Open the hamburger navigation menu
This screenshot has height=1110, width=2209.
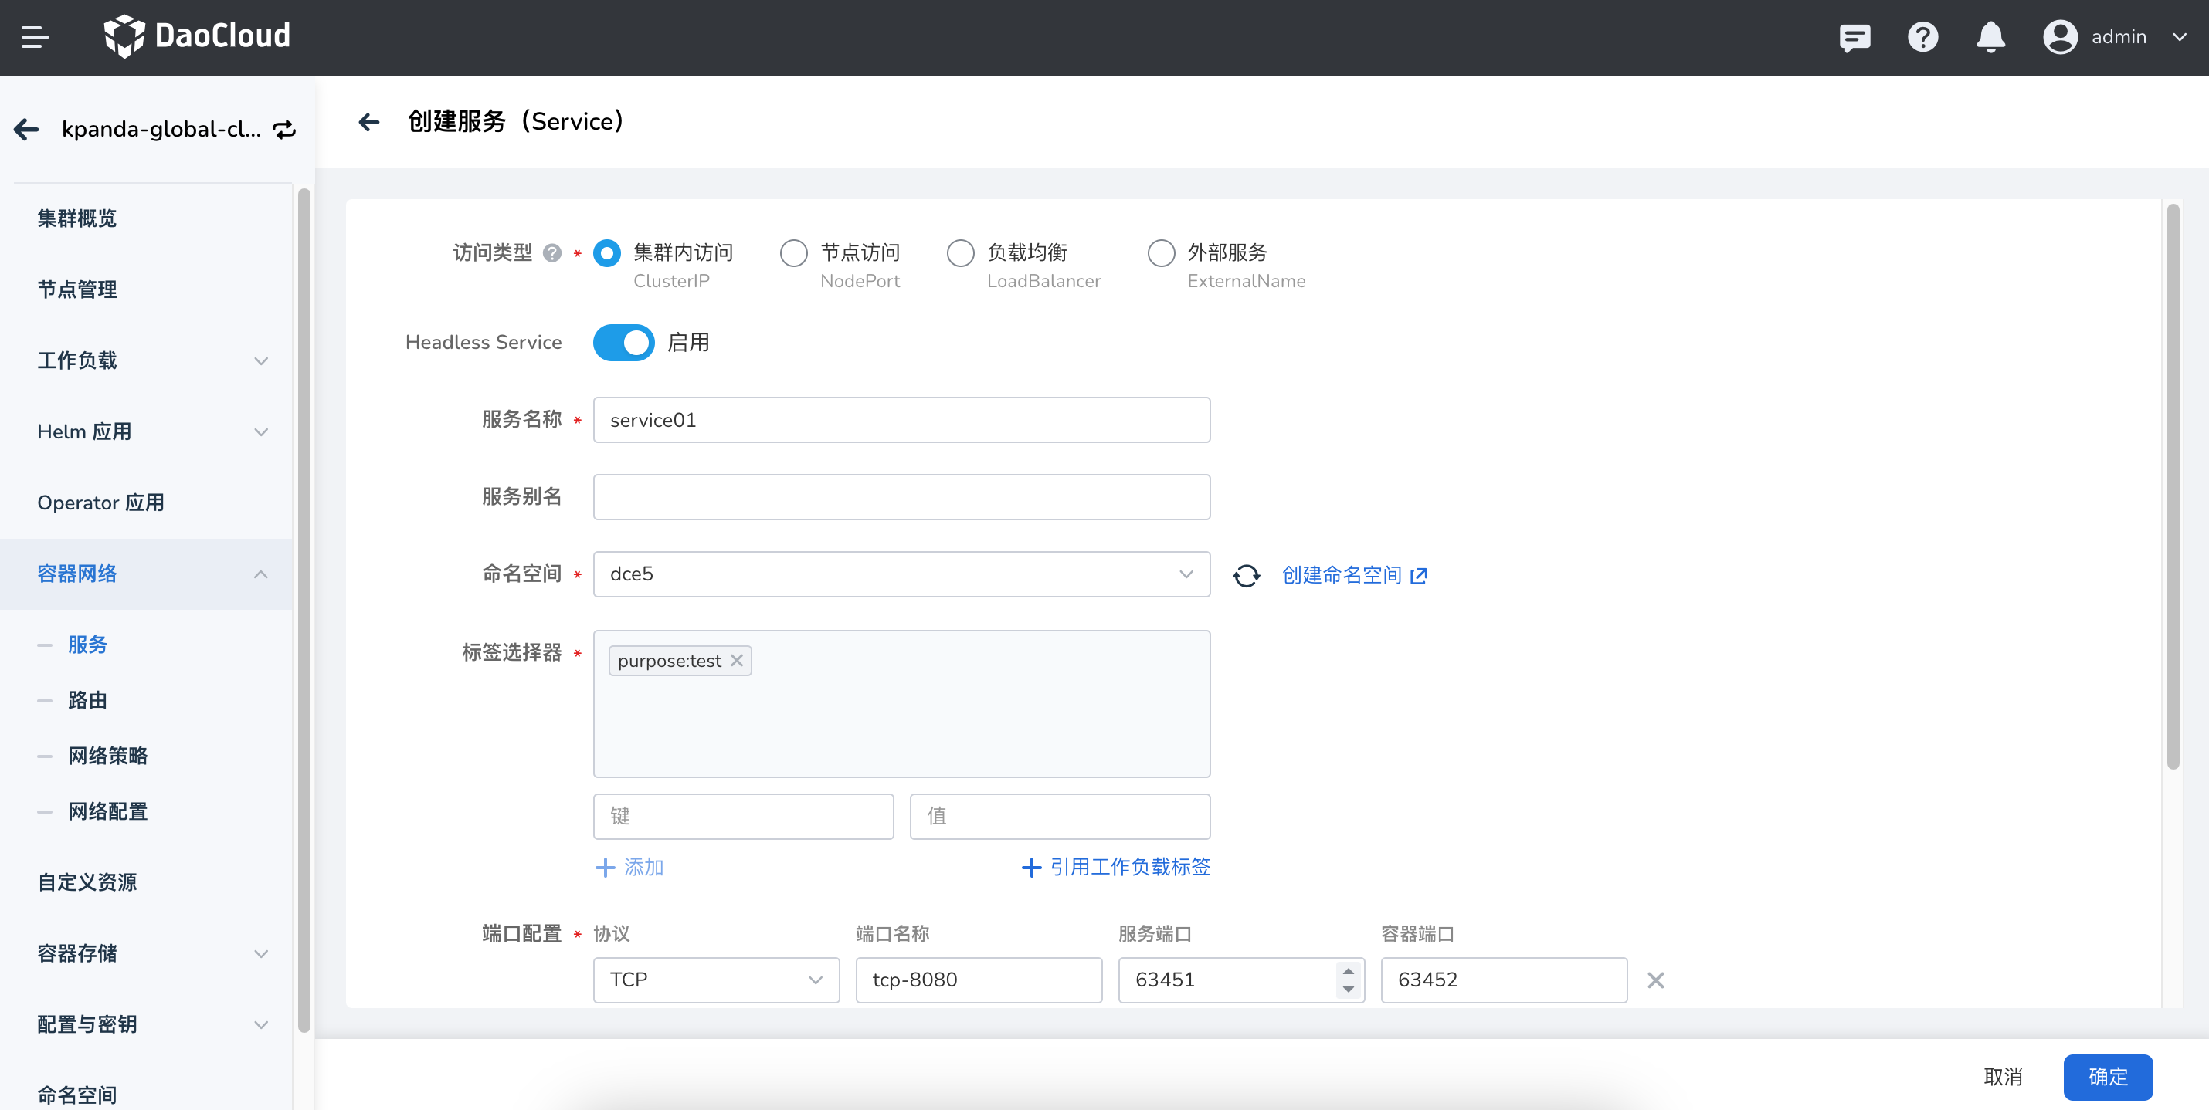[x=36, y=37]
